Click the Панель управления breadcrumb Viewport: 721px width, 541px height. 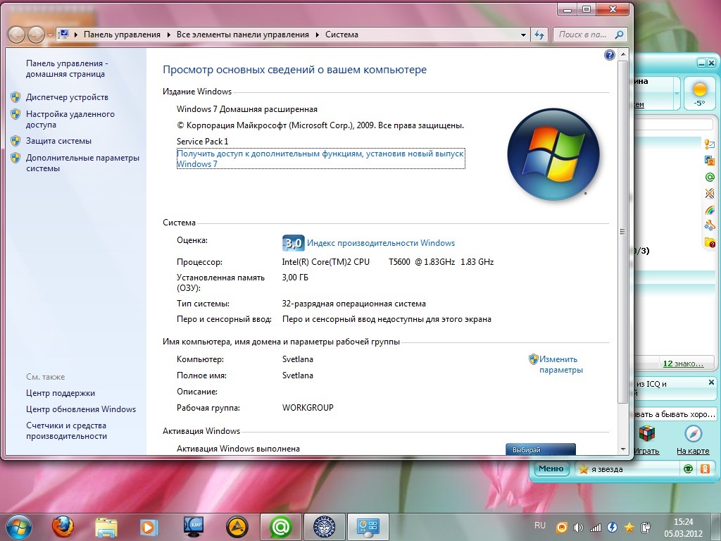coord(122,35)
